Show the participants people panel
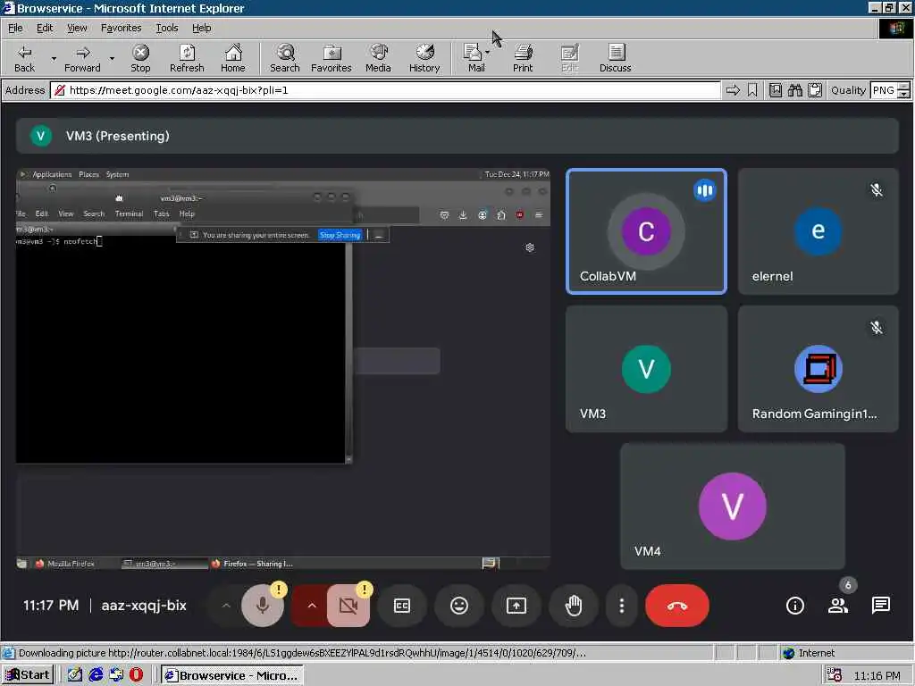Viewport: 915px width, 686px height. 838,606
